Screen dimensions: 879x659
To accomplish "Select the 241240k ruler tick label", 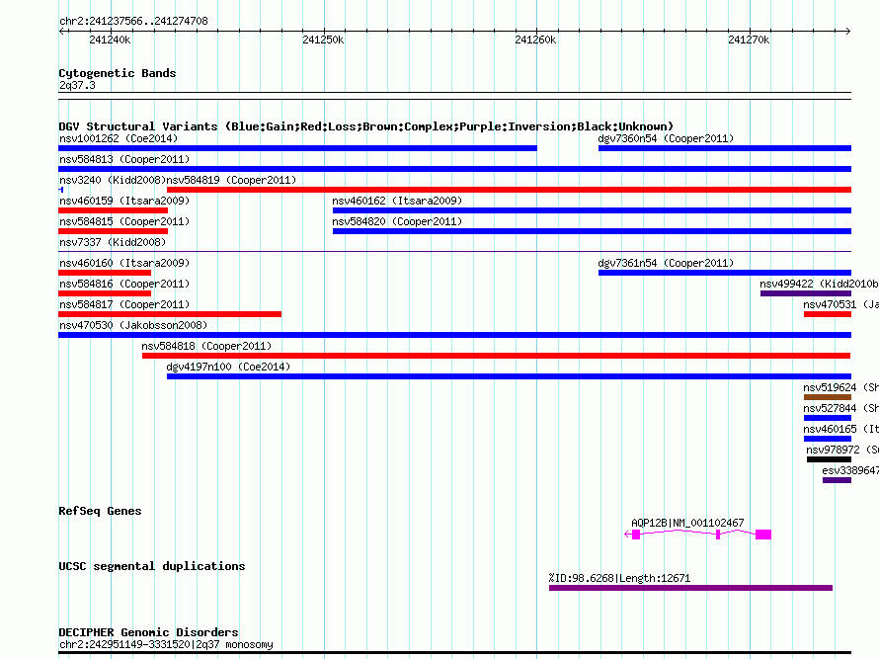I will (110, 40).
